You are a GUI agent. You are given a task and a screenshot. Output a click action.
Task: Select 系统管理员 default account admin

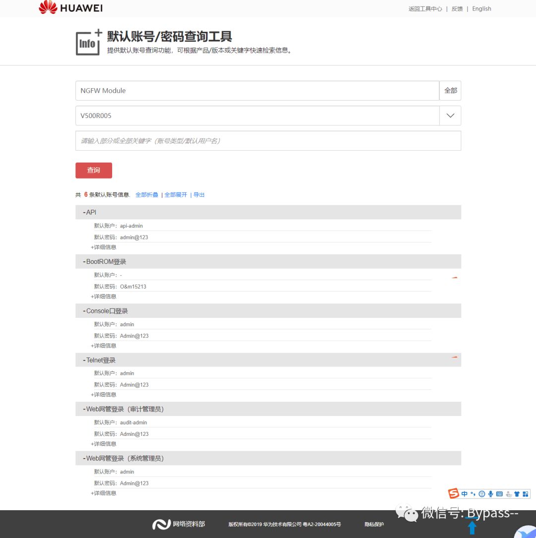click(x=127, y=472)
